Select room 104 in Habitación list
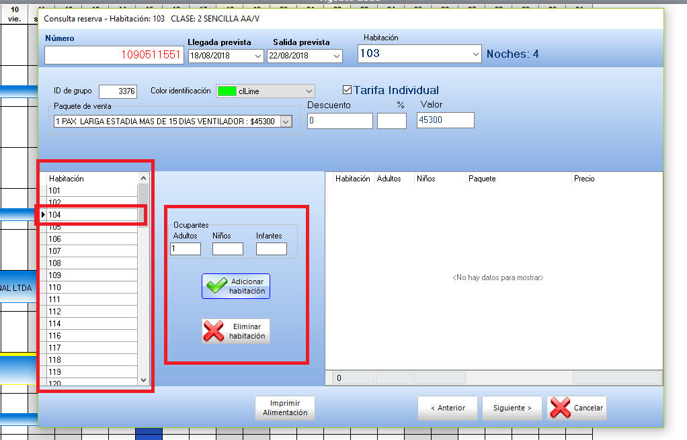Viewport: 687px width, 440px height. (x=92, y=215)
